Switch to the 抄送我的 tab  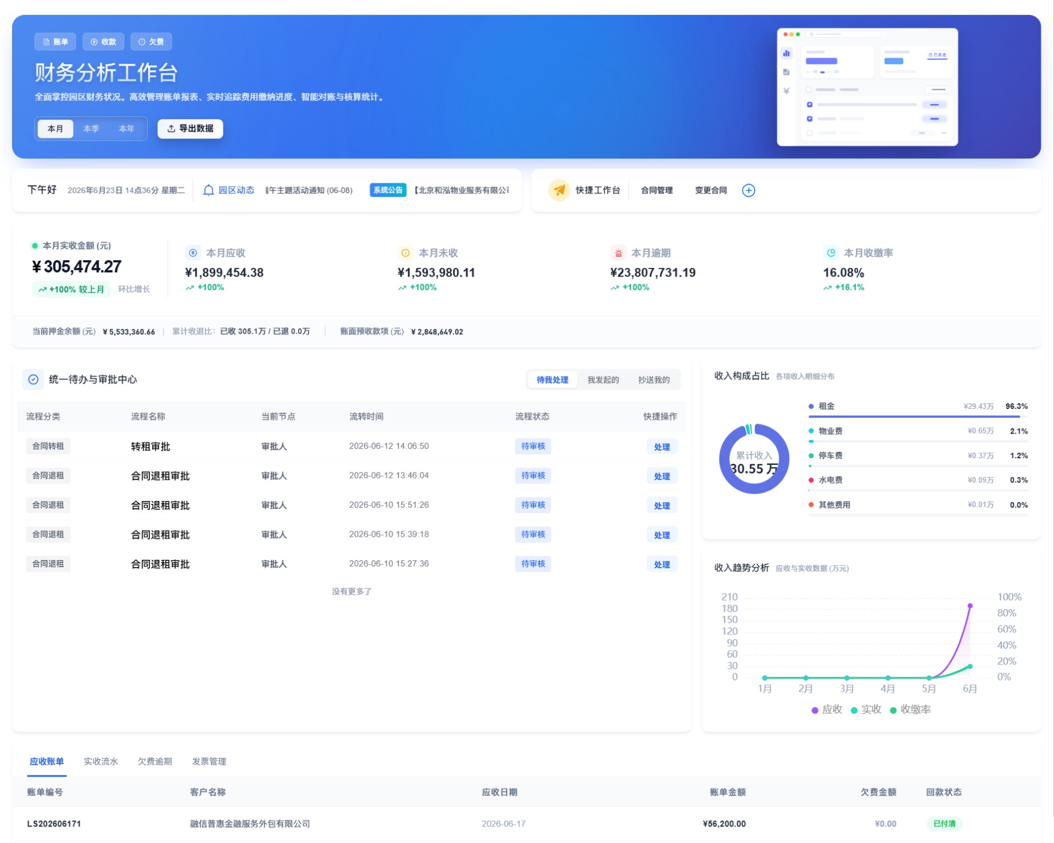653,380
